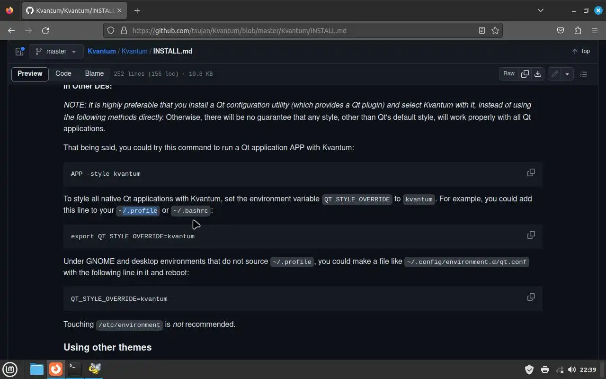Launch the terminal from taskbar
The height and width of the screenshot is (379, 606).
[74, 369]
